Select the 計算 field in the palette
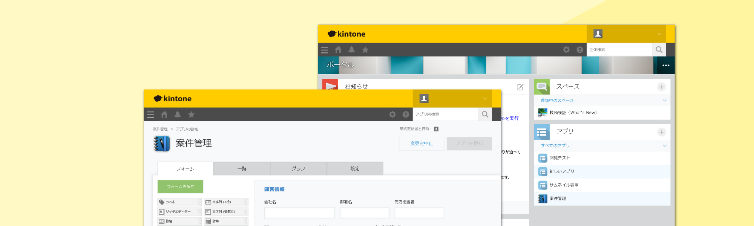The width and height of the screenshot is (754, 226). point(226,221)
